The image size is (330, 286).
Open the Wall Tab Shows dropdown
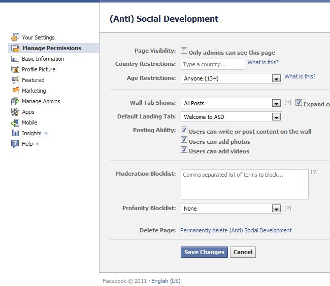(232, 103)
